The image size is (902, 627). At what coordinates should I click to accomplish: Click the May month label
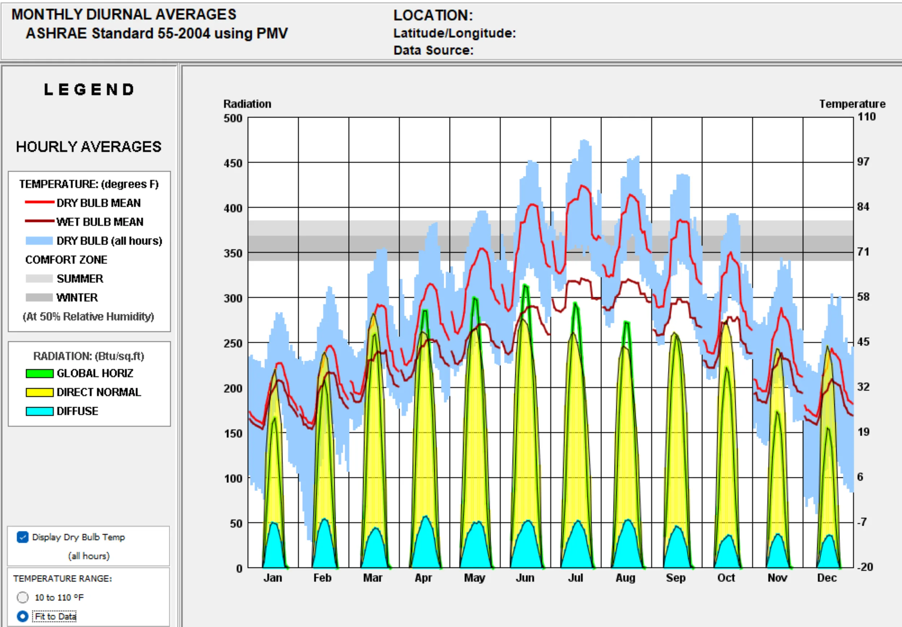click(x=474, y=578)
